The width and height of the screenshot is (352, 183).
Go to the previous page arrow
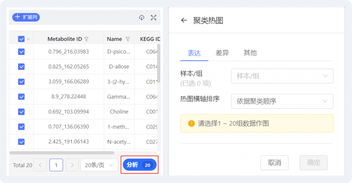[x=41, y=165]
